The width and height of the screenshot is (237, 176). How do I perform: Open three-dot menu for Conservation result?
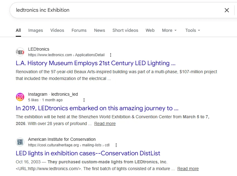coord(116,145)
